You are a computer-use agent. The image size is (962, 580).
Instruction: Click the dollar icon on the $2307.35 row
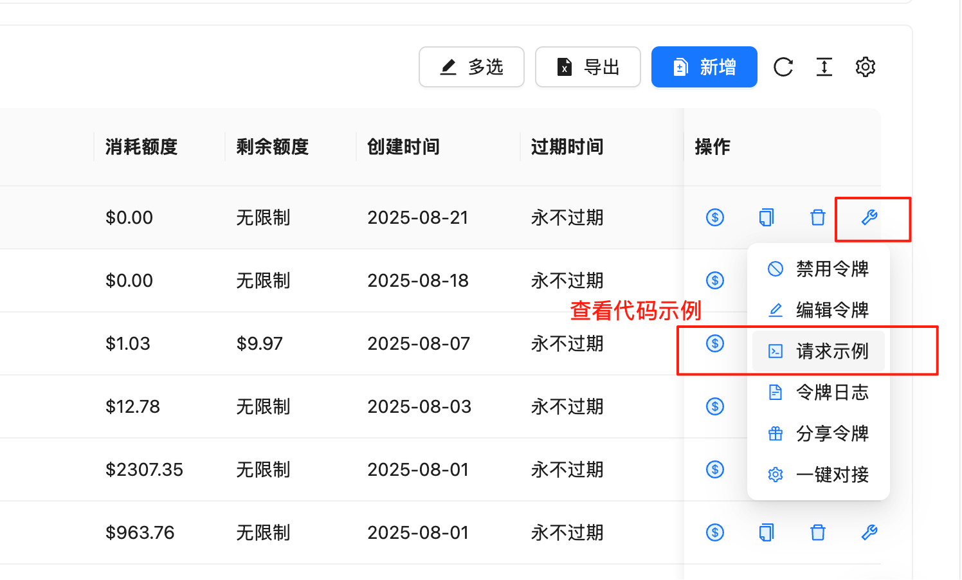pyautogui.click(x=714, y=469)
